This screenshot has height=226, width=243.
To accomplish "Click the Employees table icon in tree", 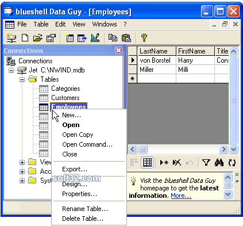I will (x=44, y=107).
